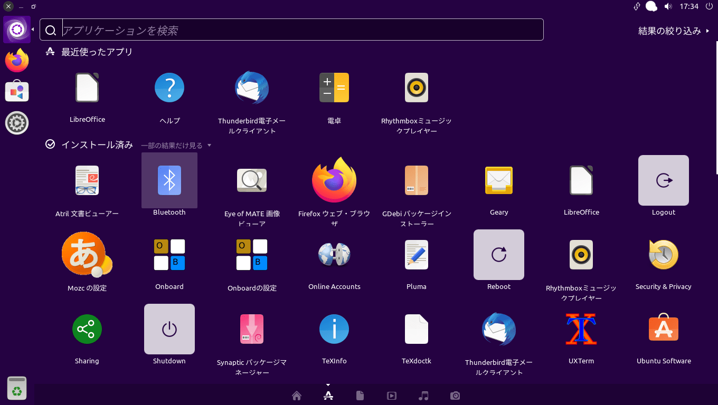Open Geary mail app
Image resolution: width=718 pixels, height=405 pixels.
point(498,180)
